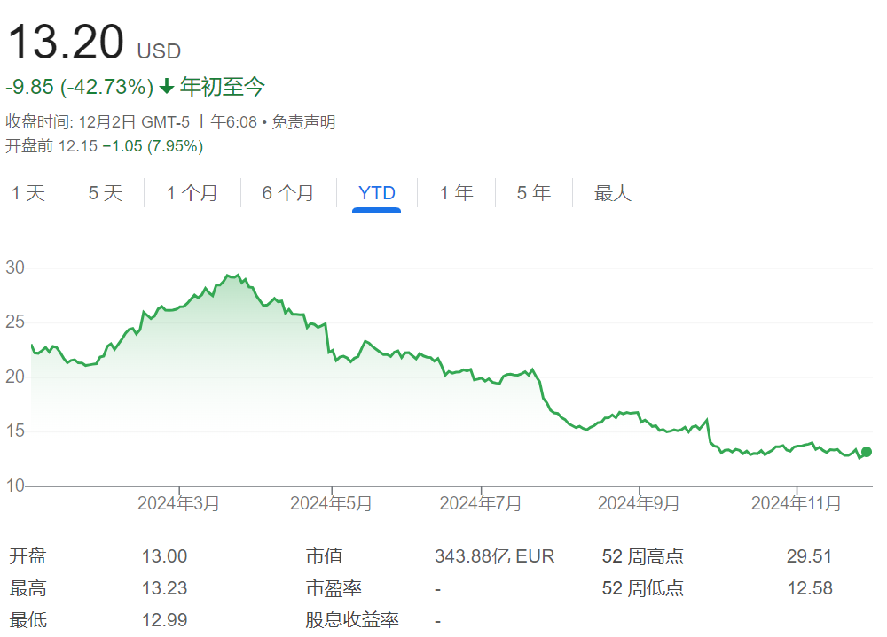The image size is (887, 637).
Task: Click the 2024年7月 axis label
Action: pos(480,502)
